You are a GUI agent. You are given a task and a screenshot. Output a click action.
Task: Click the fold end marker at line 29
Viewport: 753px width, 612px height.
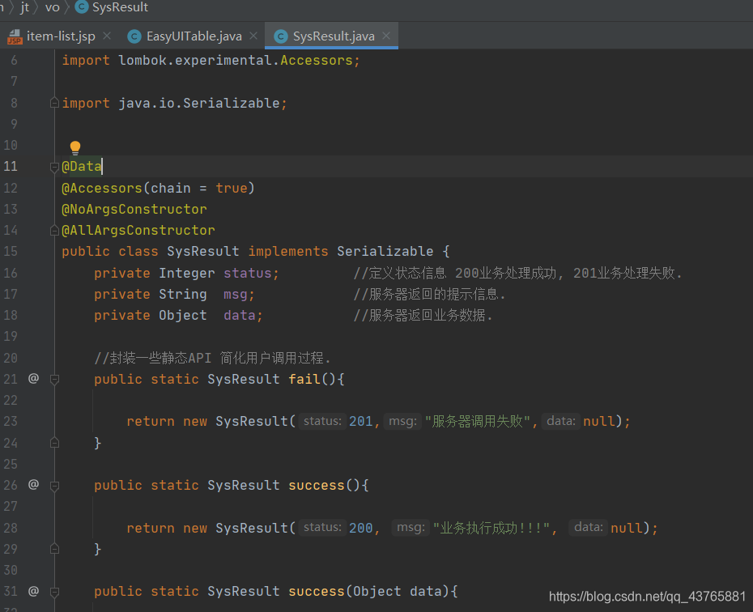click(x=54, y=549)
